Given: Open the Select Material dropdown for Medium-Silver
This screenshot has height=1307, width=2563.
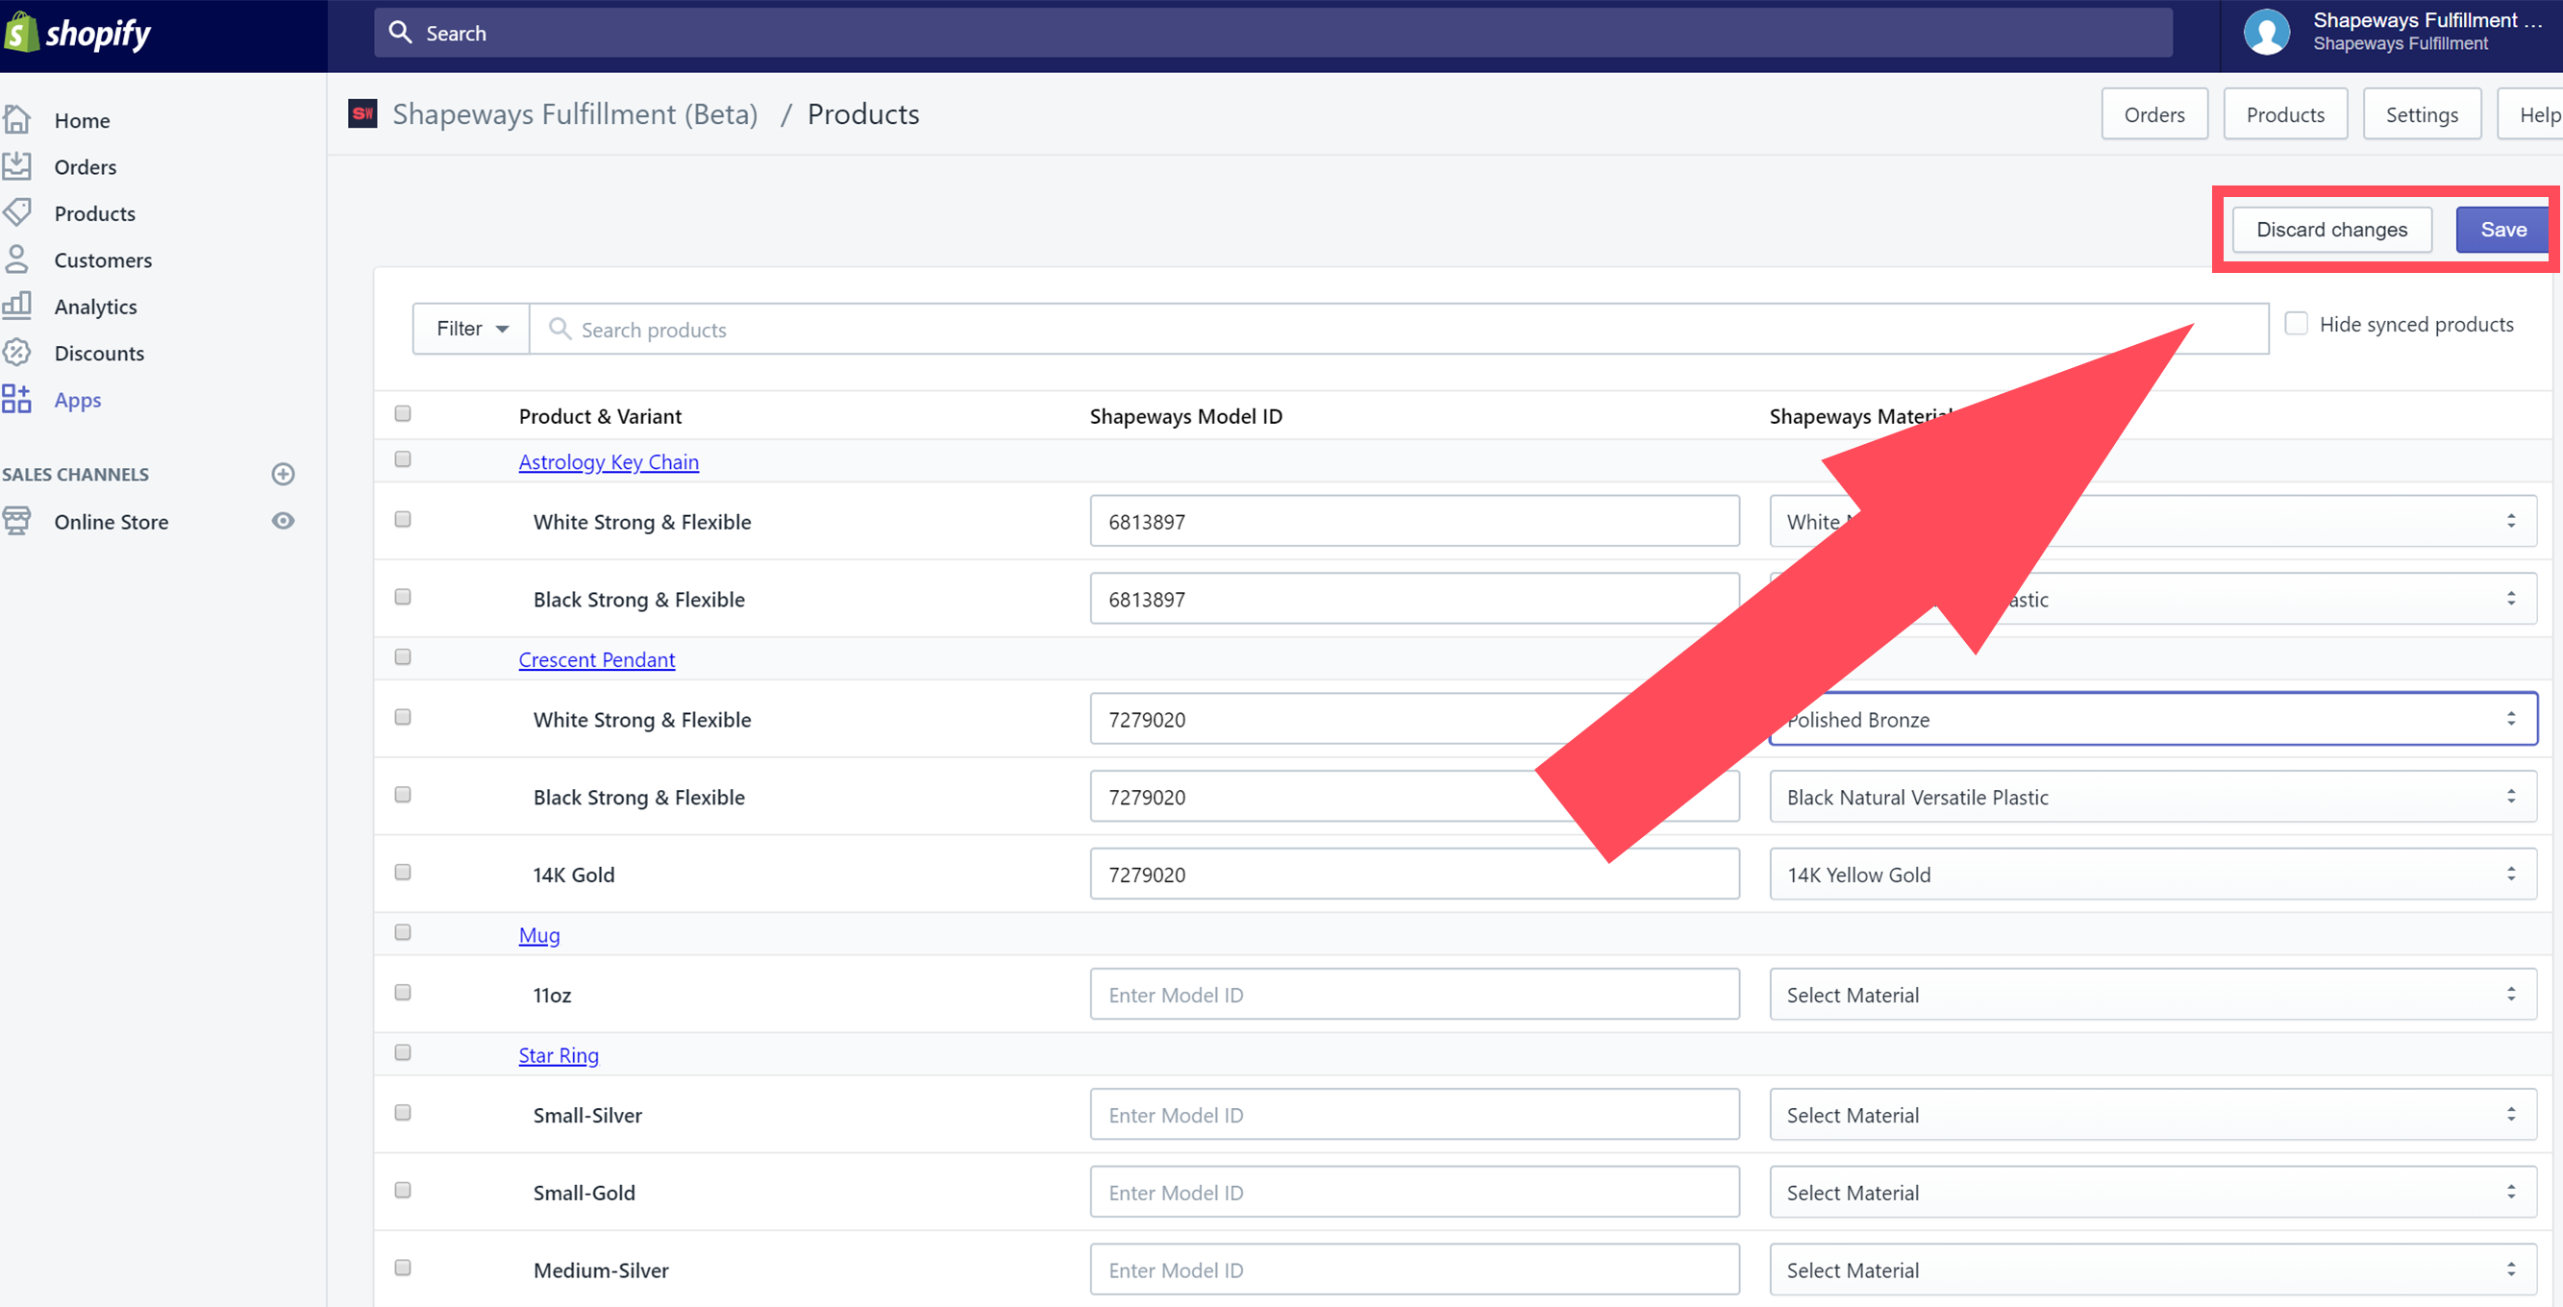Looking at the screenshot, I should click(2152, 1270).
